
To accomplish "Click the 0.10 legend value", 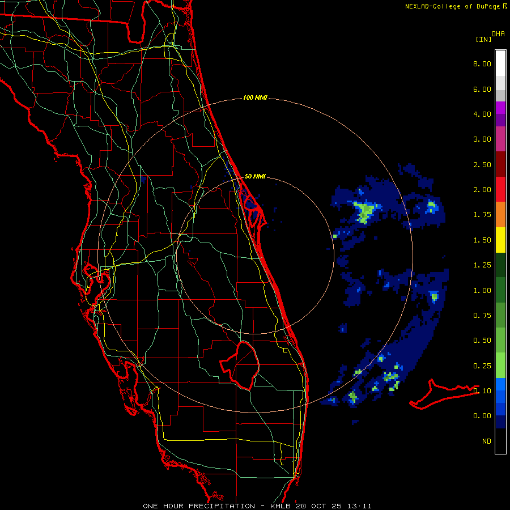I will pyautogui.click(x=482, y=391).
